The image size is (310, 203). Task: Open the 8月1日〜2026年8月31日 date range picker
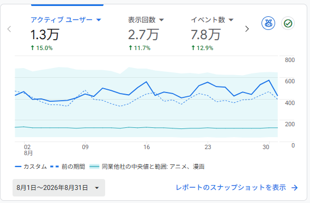tap(59, 188)
